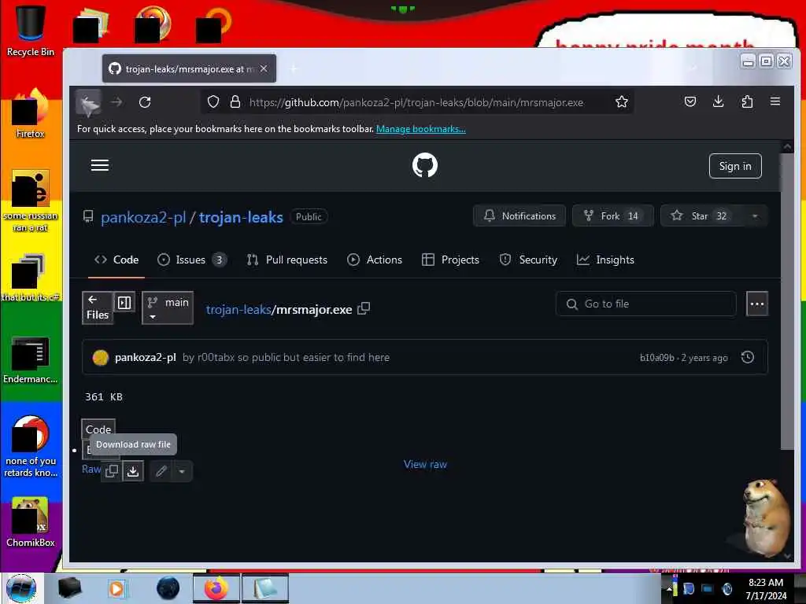Close the mrsmajor.exe browser tab

click(x=264, y=68)
